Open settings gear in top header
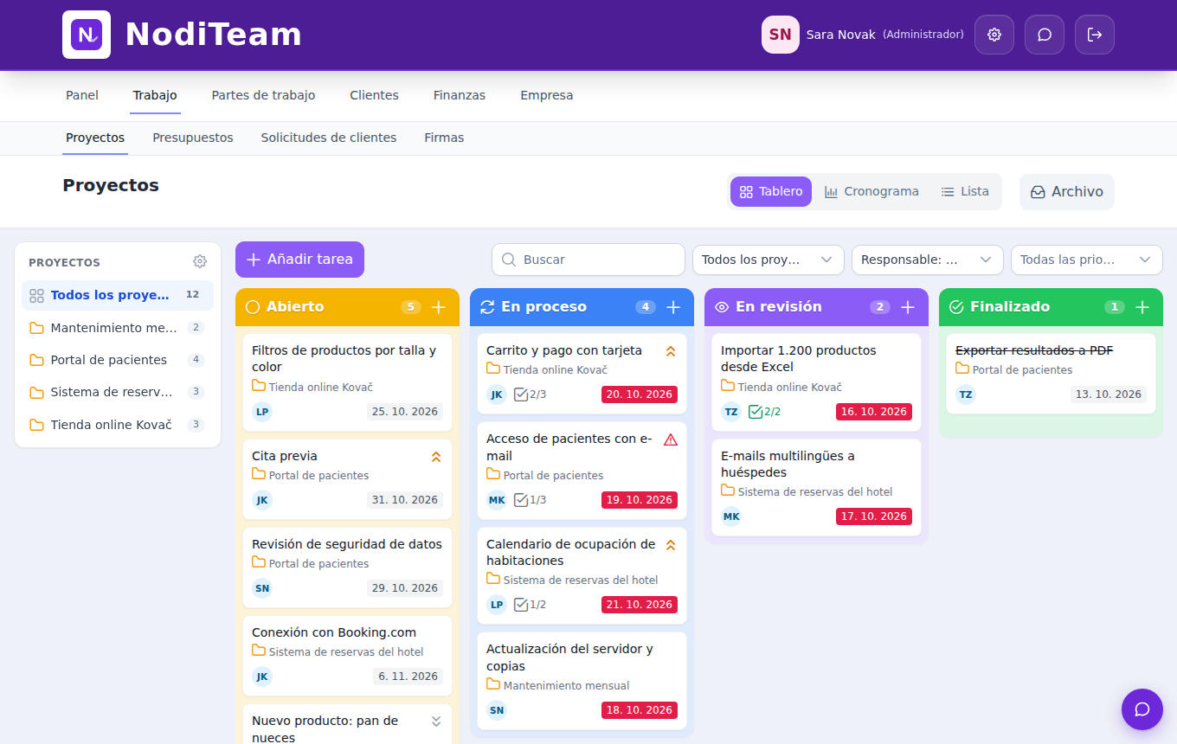 (x=994, y=35)
